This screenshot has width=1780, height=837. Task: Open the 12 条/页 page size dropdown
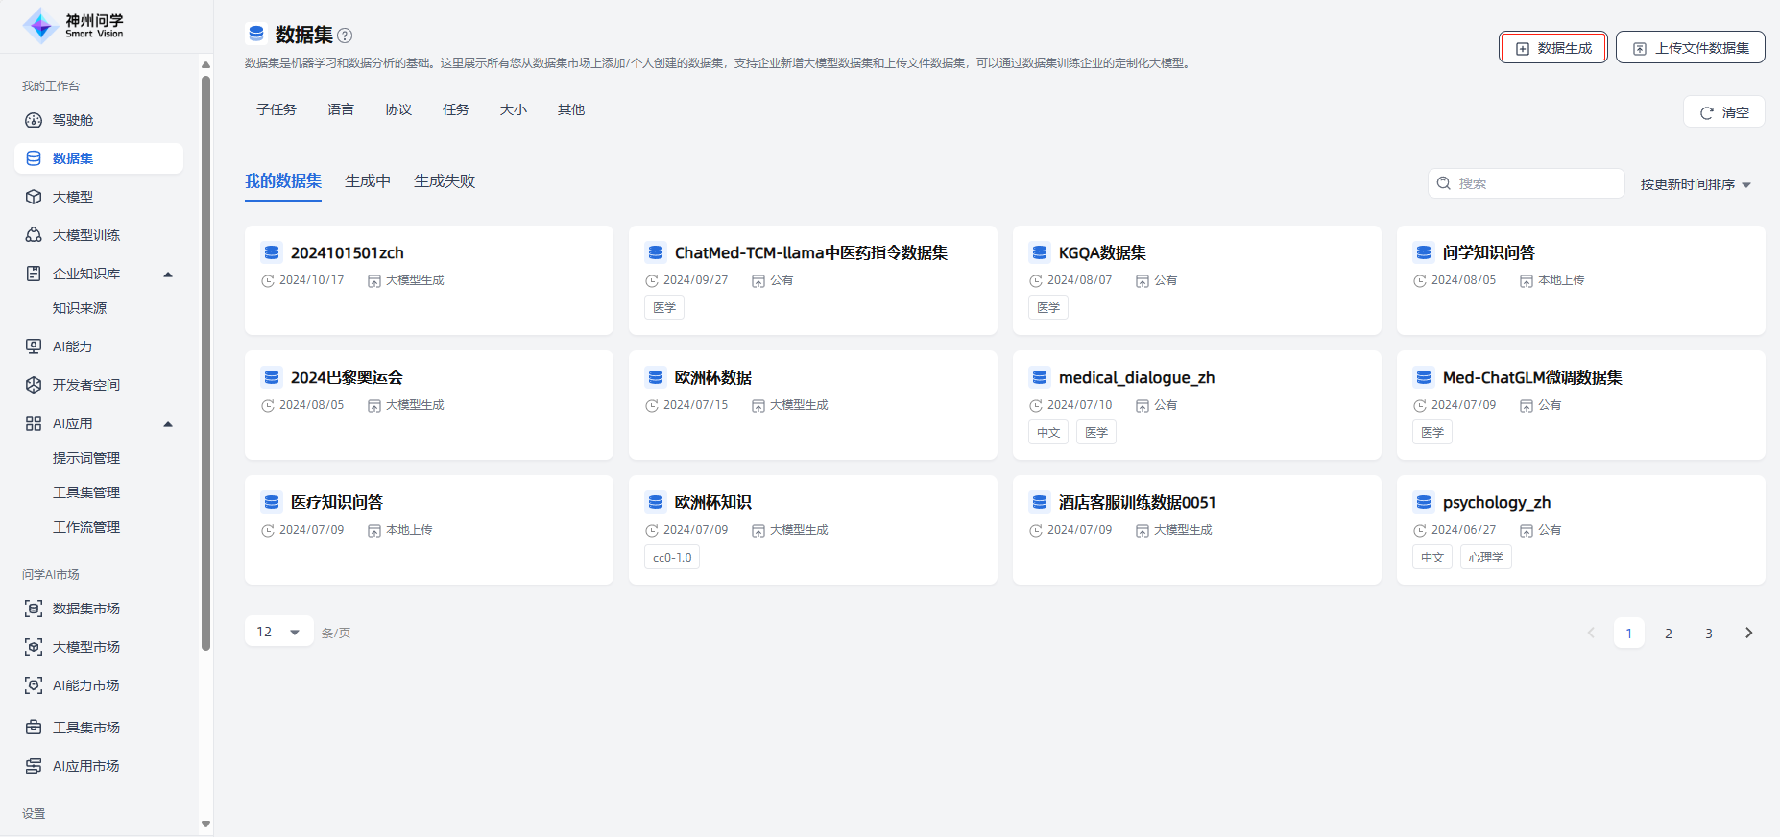pyautogui.click(x=278, y=632)
